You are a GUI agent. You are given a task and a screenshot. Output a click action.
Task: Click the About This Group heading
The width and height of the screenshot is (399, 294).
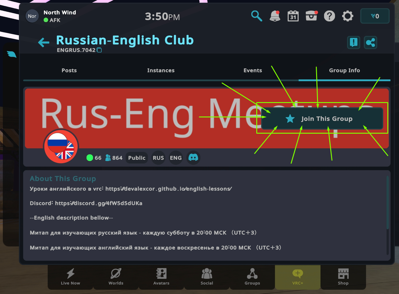pyautogui.click(x=63, y=179)
